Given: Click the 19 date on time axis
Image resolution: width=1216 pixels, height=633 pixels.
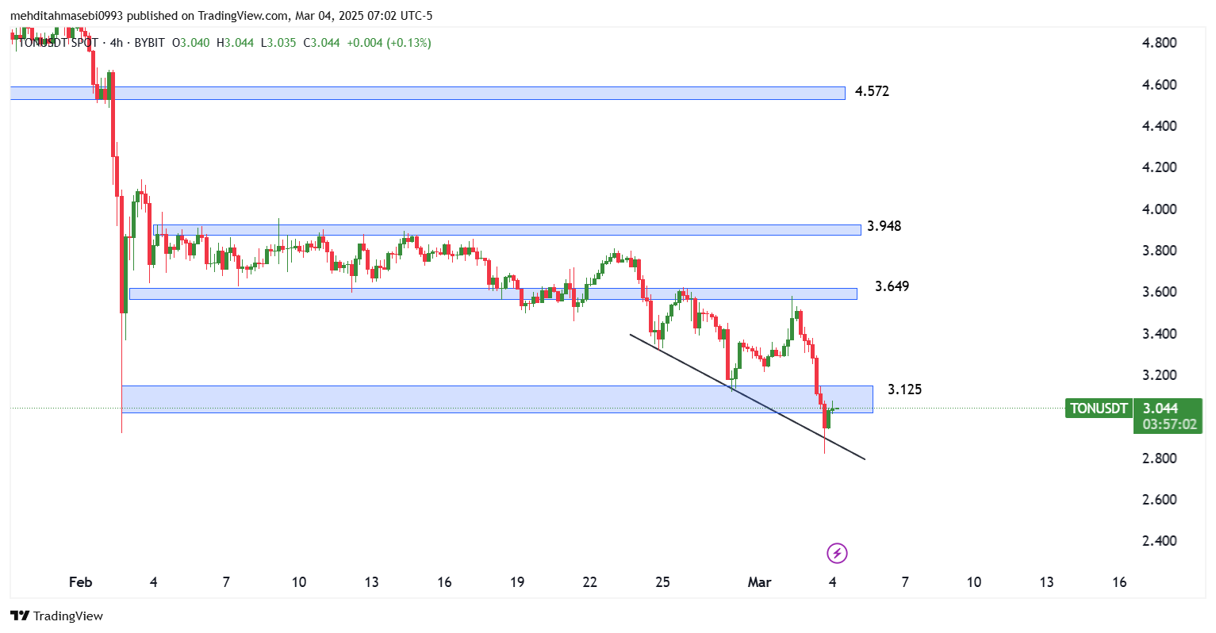Looking at the screenshot, I should click(517, 582).
